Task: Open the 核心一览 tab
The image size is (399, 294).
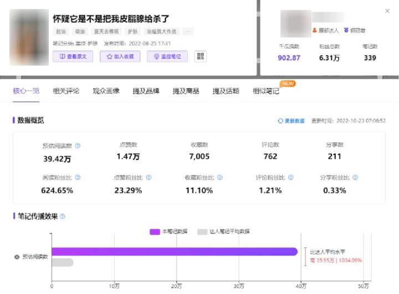Action: [x=26, y=91]
